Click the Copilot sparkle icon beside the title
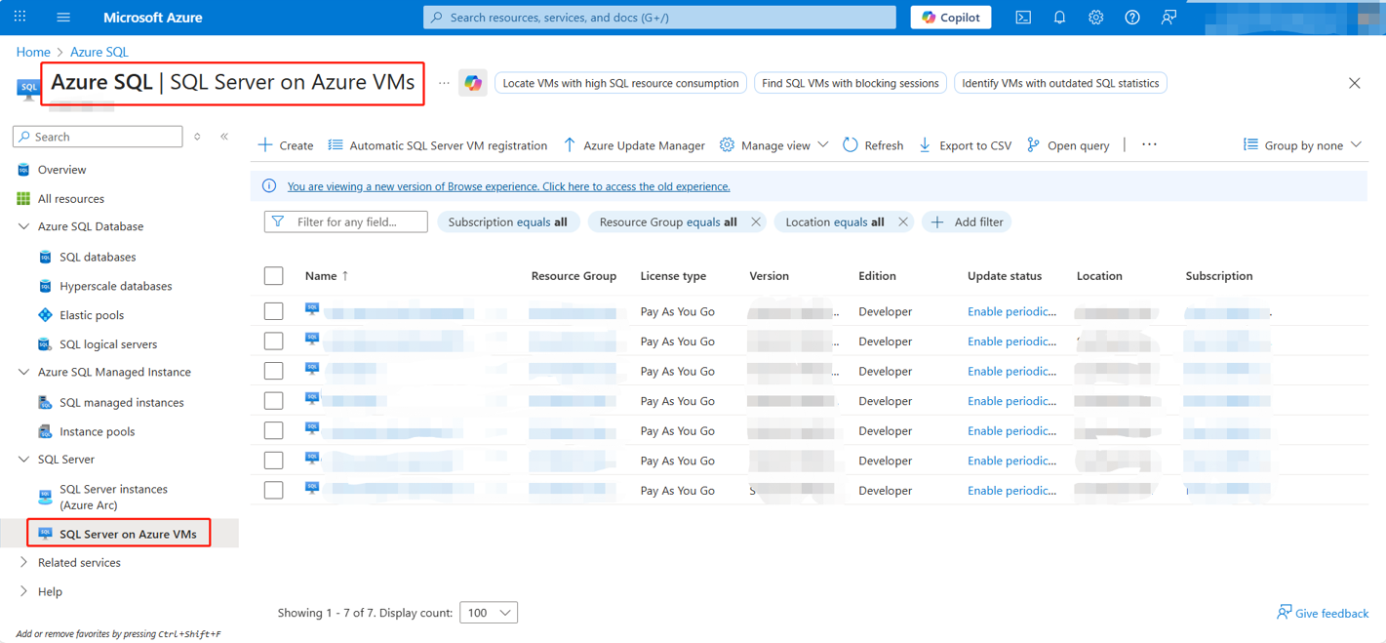 tap(473, 83)
